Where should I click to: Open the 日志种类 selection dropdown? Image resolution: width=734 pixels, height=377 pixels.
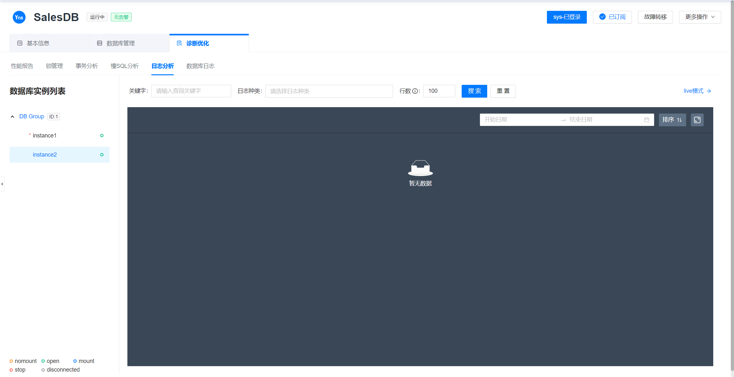click(329, 91)
